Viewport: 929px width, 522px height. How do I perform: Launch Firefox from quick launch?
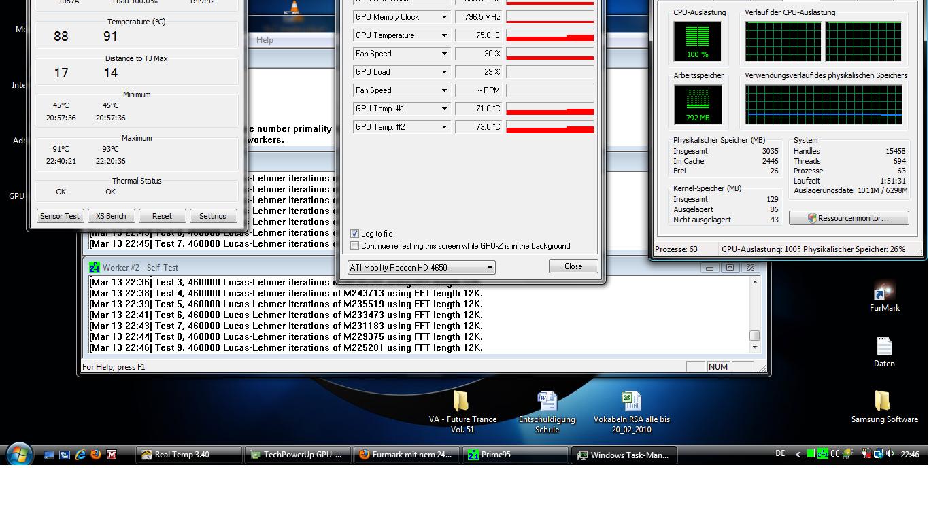point(96,455)
